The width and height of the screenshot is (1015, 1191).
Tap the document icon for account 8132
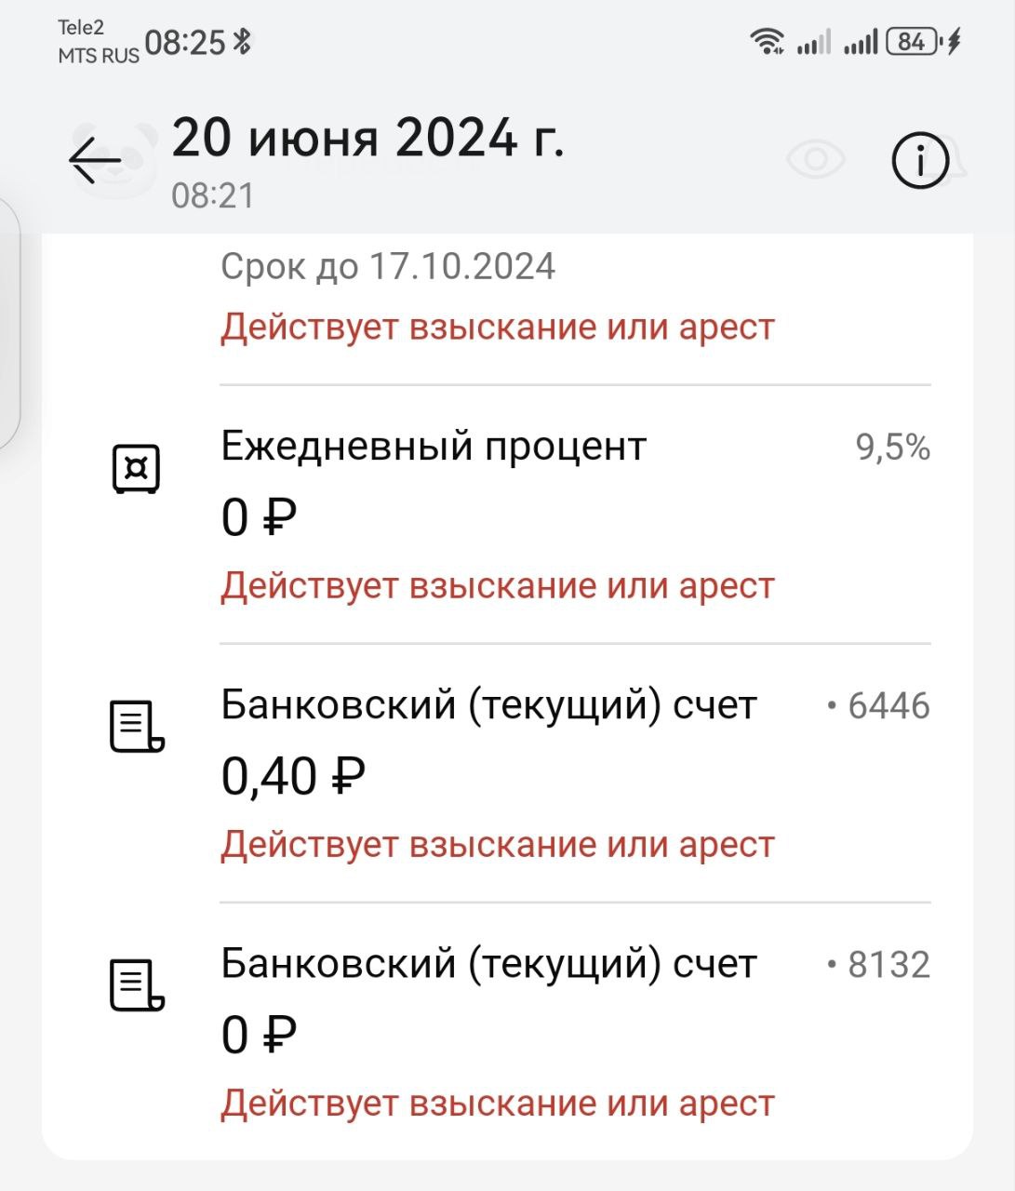coord(137,985)
